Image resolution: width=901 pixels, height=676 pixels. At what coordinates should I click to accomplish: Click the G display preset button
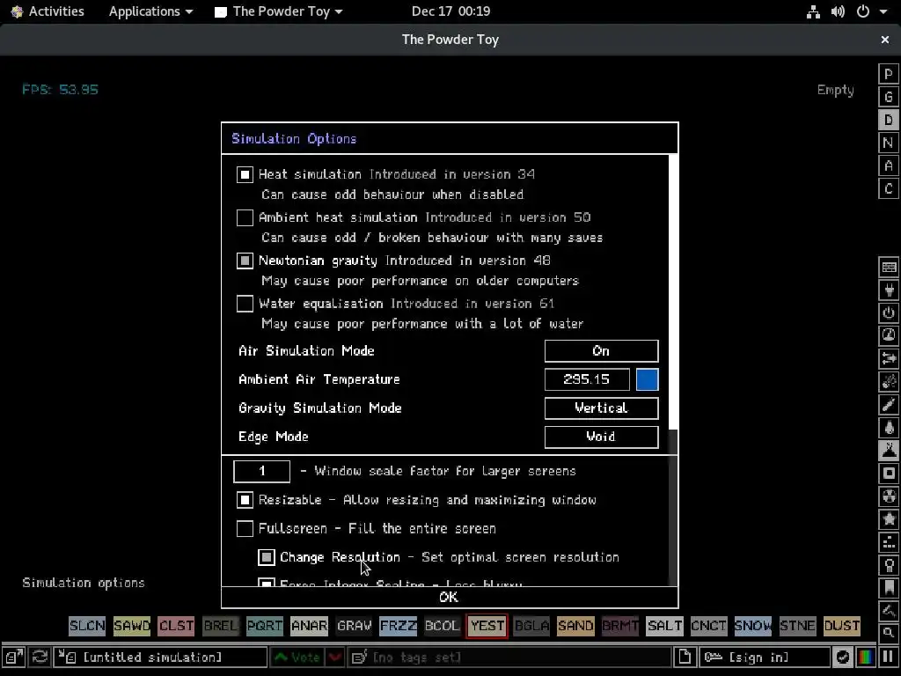(x=889, y=97)
